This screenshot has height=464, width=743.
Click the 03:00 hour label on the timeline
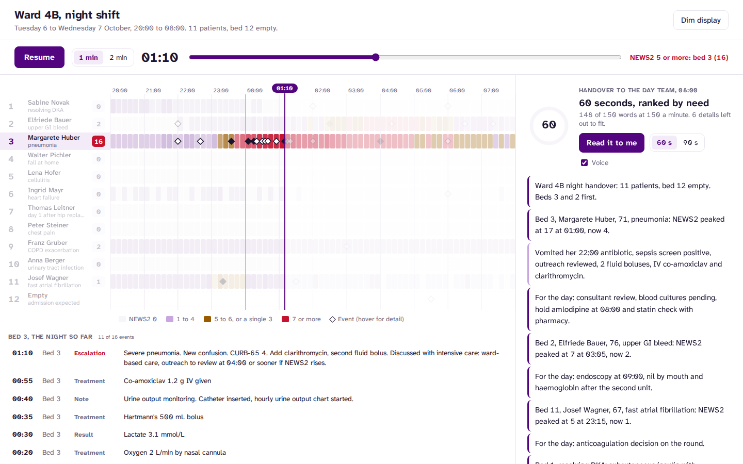356,91
